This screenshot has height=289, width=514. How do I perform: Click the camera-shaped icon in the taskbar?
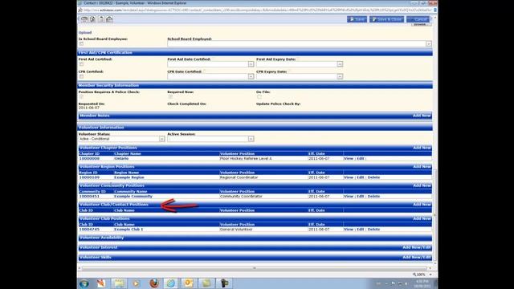coord(224,283)
